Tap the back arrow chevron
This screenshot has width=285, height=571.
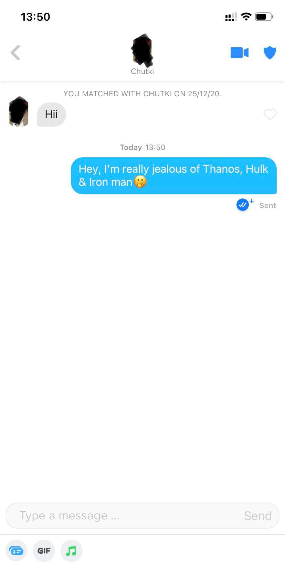pyautogui.click(x=15, y=53)
